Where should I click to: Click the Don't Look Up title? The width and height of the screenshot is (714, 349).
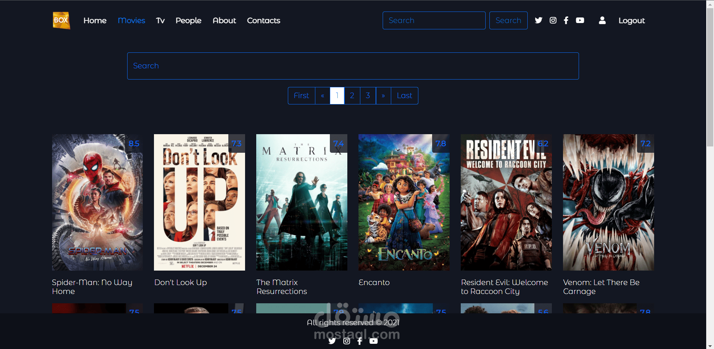coord(180,282)
